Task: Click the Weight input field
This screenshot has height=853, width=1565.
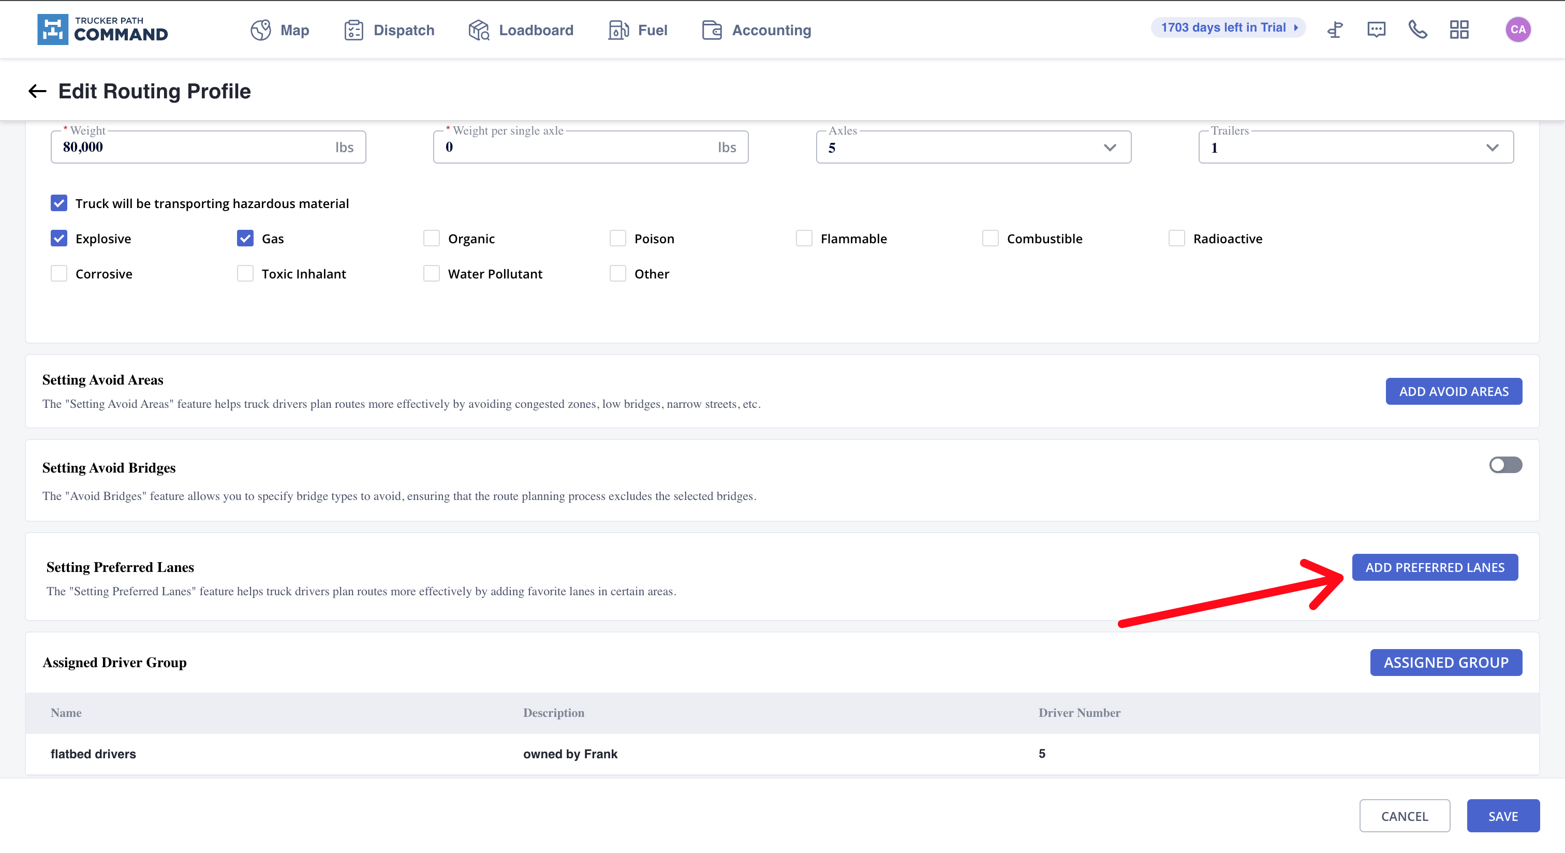Action: click(195, 148)
